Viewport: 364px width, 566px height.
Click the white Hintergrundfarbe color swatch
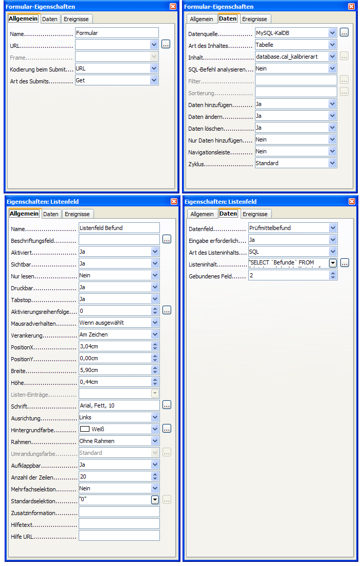[x=85, y=429]
